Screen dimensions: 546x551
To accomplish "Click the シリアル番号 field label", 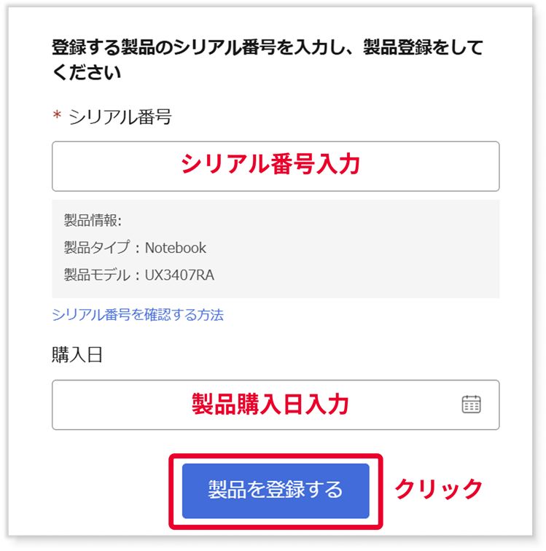I will 120,117.
